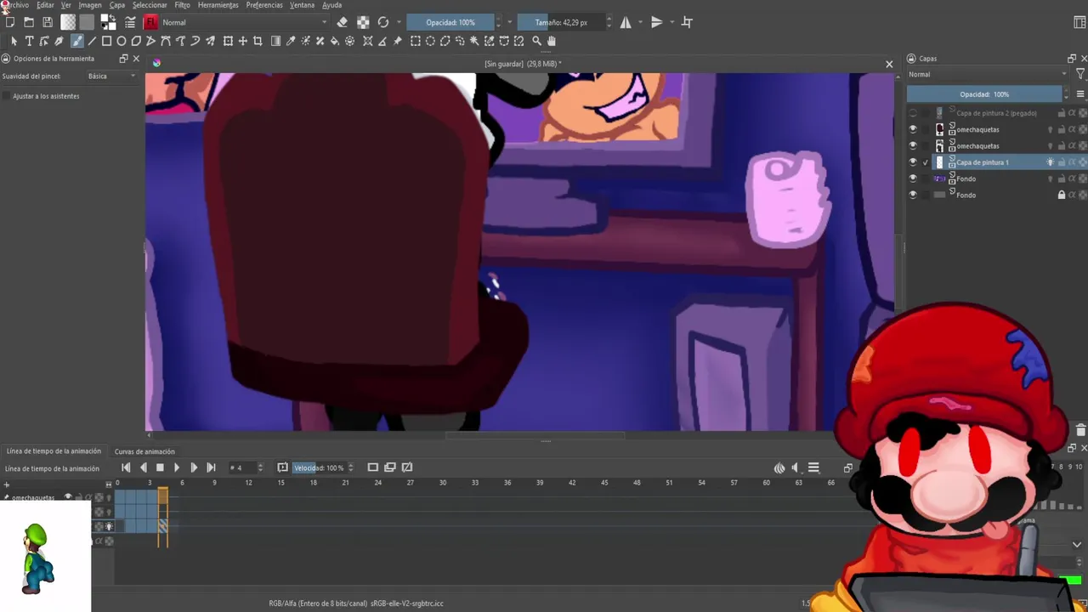Stop animation playback
1088x612 pixels.
pyautogui.click(x=160, y=467)
